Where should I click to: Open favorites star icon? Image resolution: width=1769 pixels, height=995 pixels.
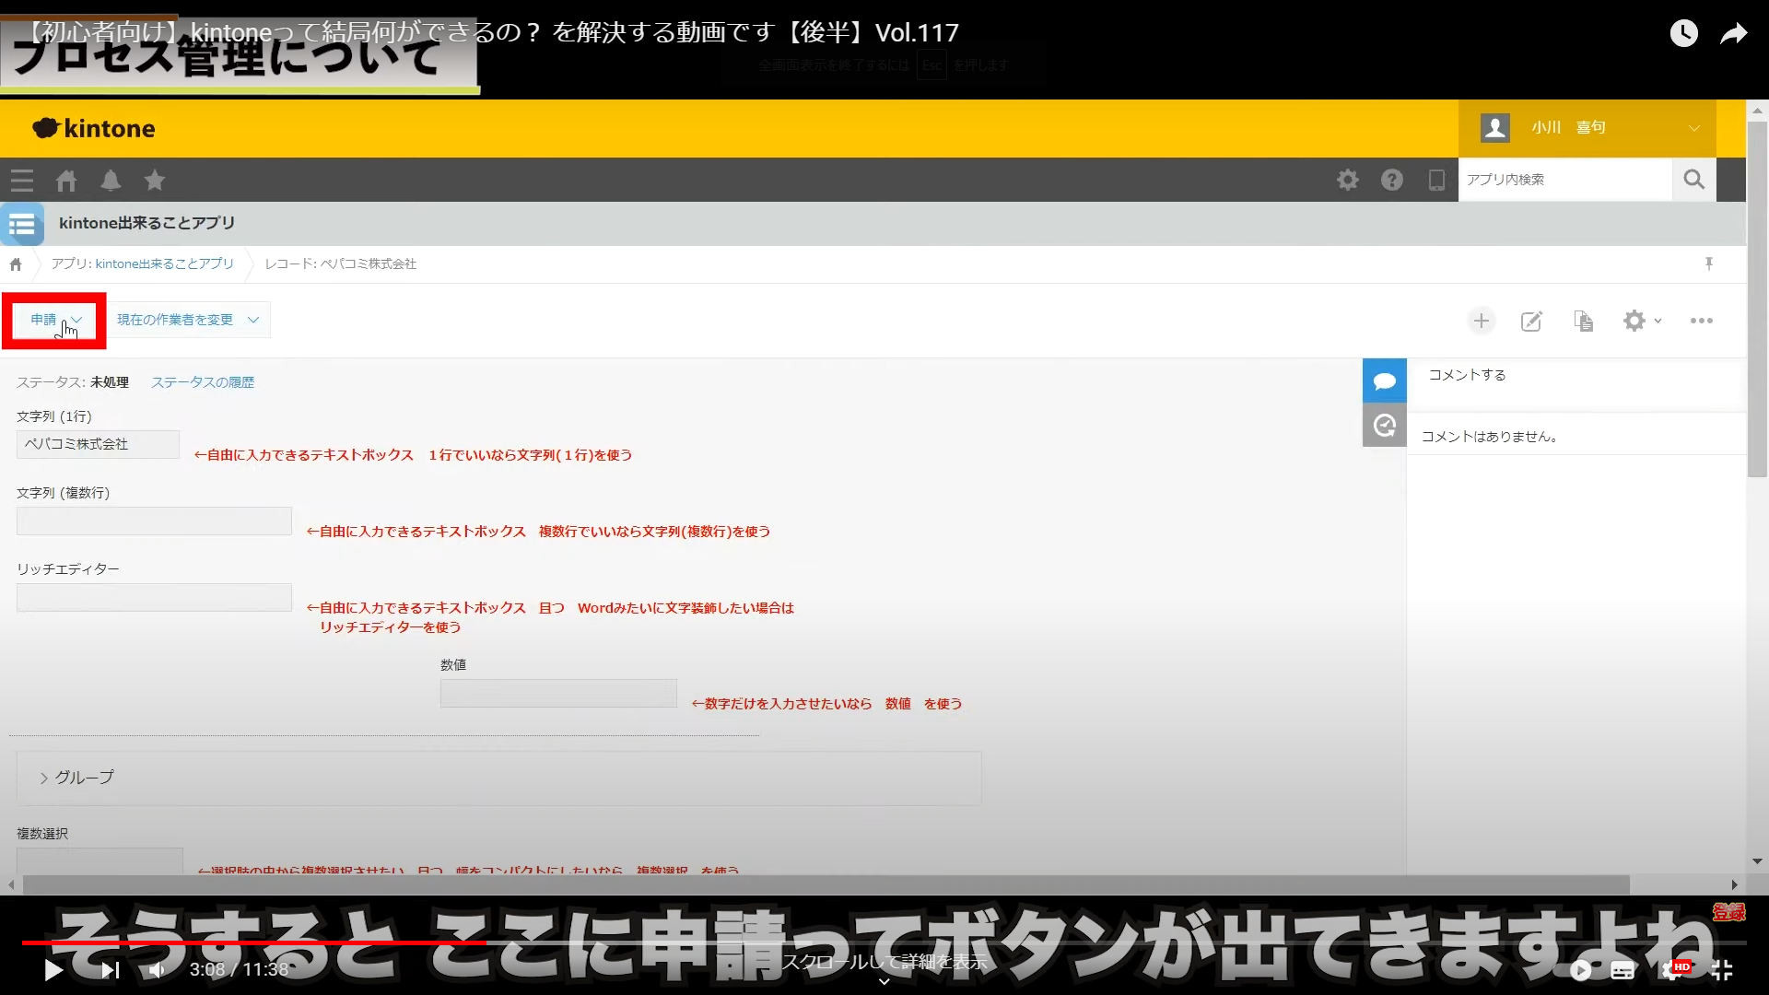coord(155,181)
